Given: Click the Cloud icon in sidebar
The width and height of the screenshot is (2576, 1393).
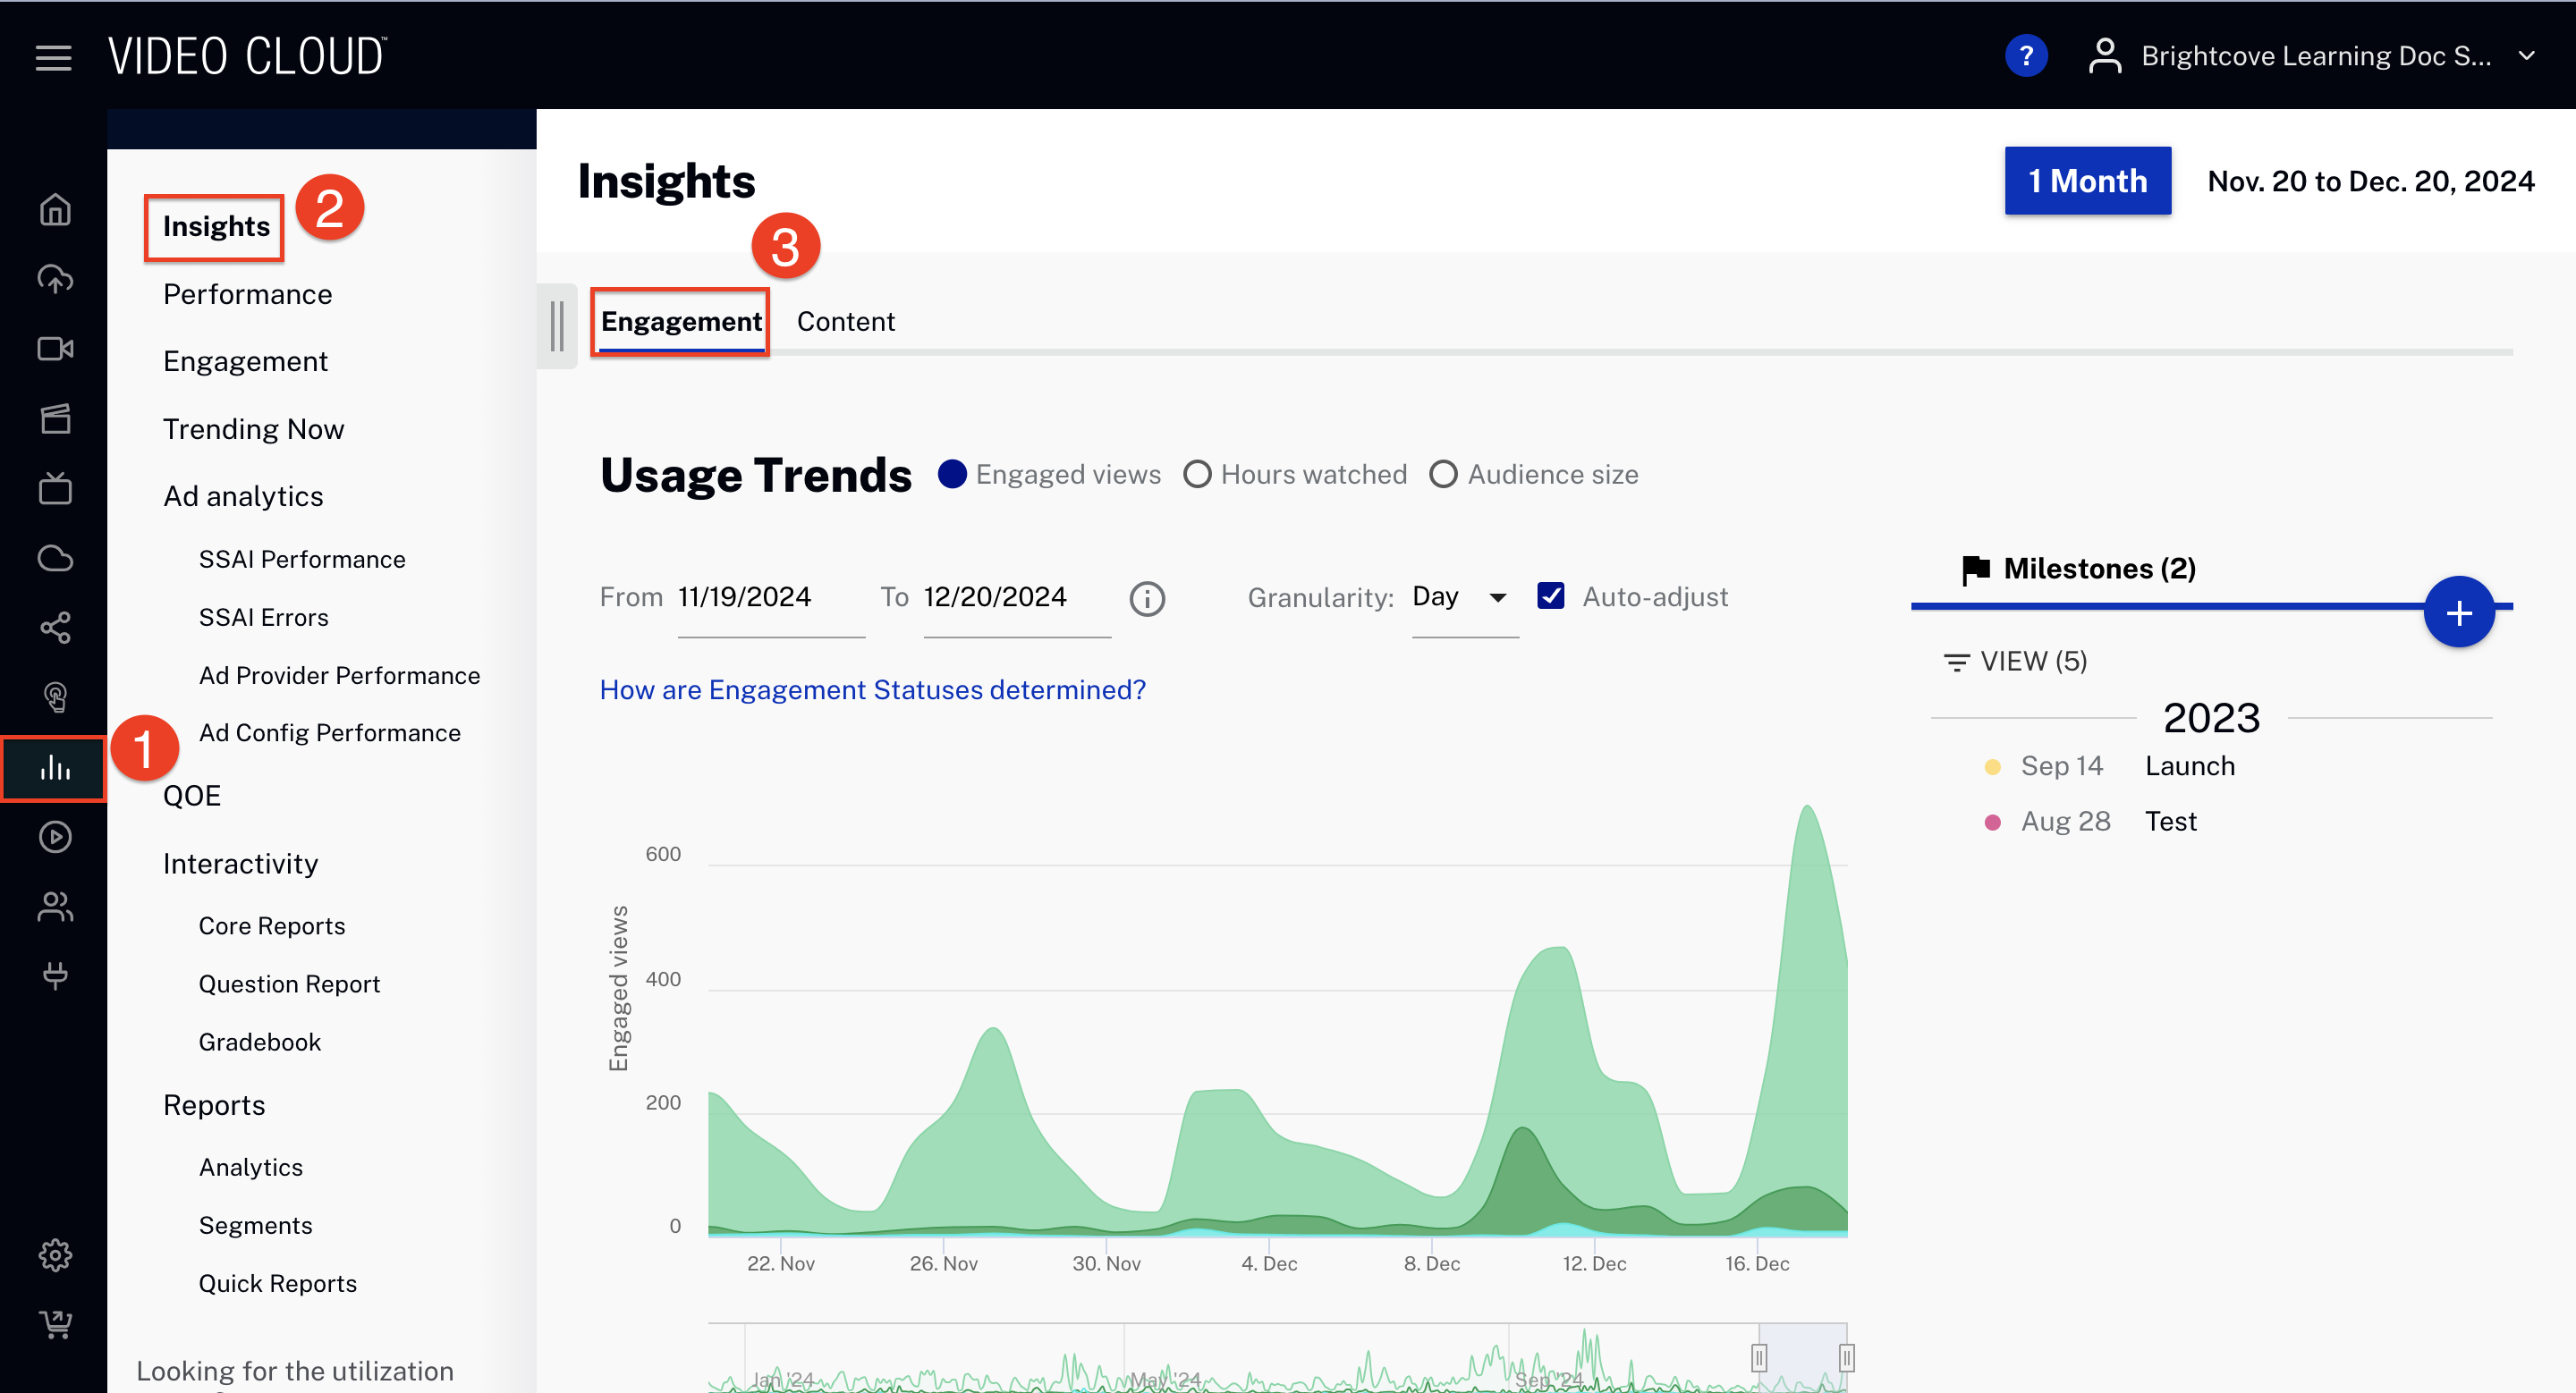Looking at the screenshot, I should pos(55,558).
